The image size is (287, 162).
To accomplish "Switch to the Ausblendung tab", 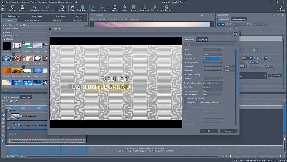I will click(202, 40).
